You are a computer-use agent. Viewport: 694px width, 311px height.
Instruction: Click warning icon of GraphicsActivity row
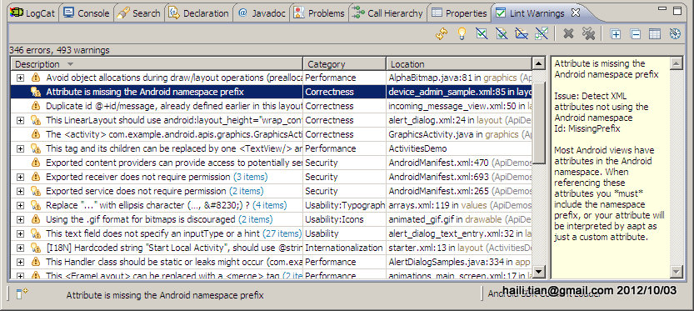coord(35,134)
